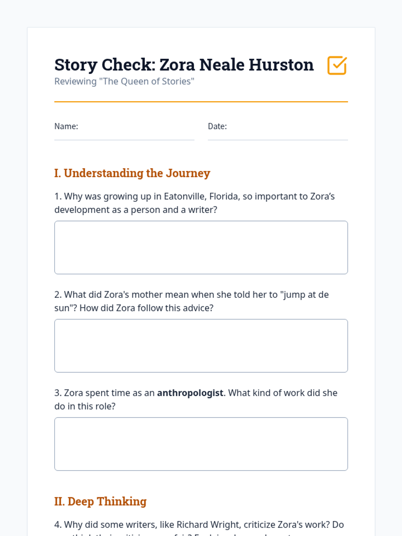Type area for question 1 about Eatonville

point(201,247)
